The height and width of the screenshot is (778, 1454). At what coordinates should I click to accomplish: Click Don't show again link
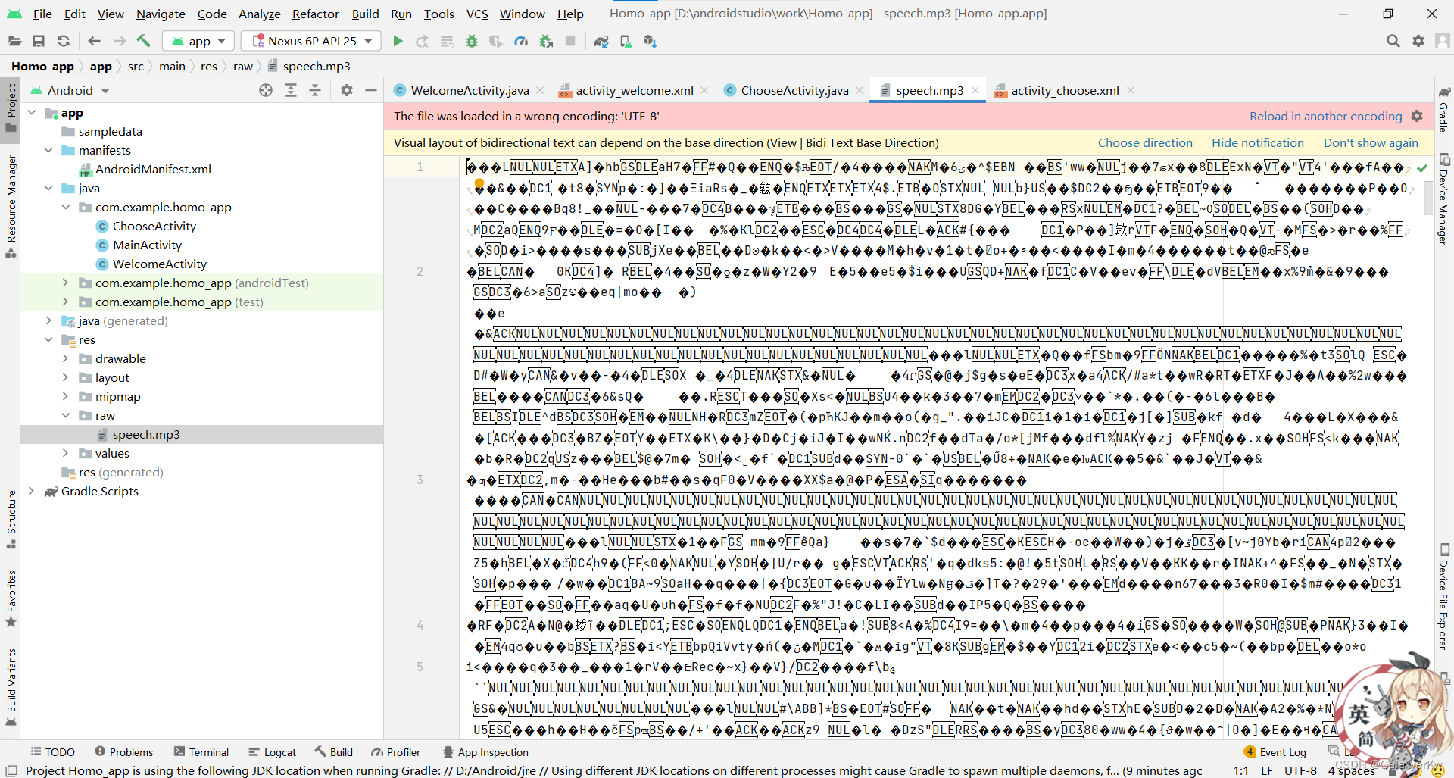pos(1371,142)
